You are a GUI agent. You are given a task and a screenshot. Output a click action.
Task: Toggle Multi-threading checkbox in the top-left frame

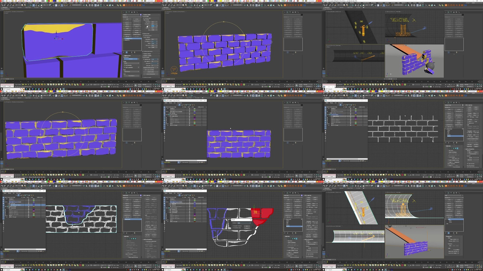(x=125, y=65)
